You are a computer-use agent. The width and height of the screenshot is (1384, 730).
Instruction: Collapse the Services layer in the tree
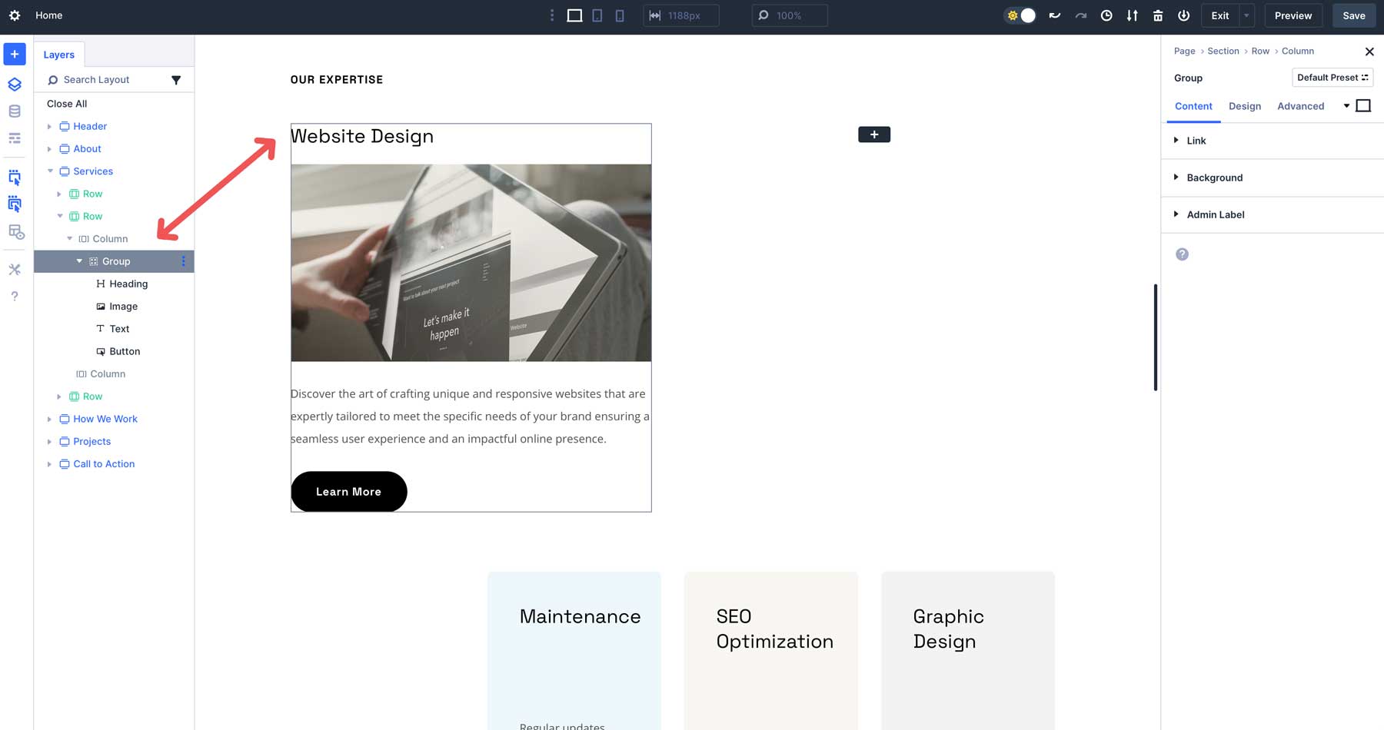coord(50,171)
